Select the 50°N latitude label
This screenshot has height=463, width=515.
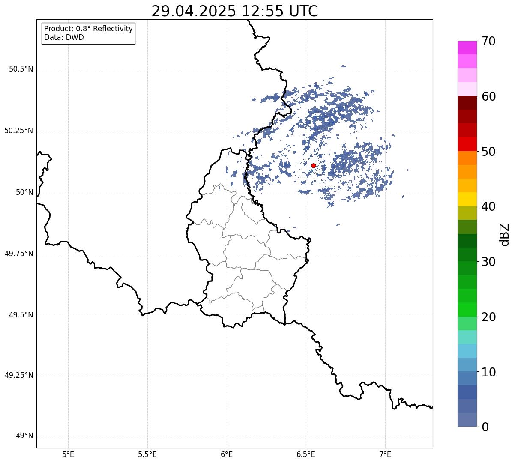(x=24, y=192)
